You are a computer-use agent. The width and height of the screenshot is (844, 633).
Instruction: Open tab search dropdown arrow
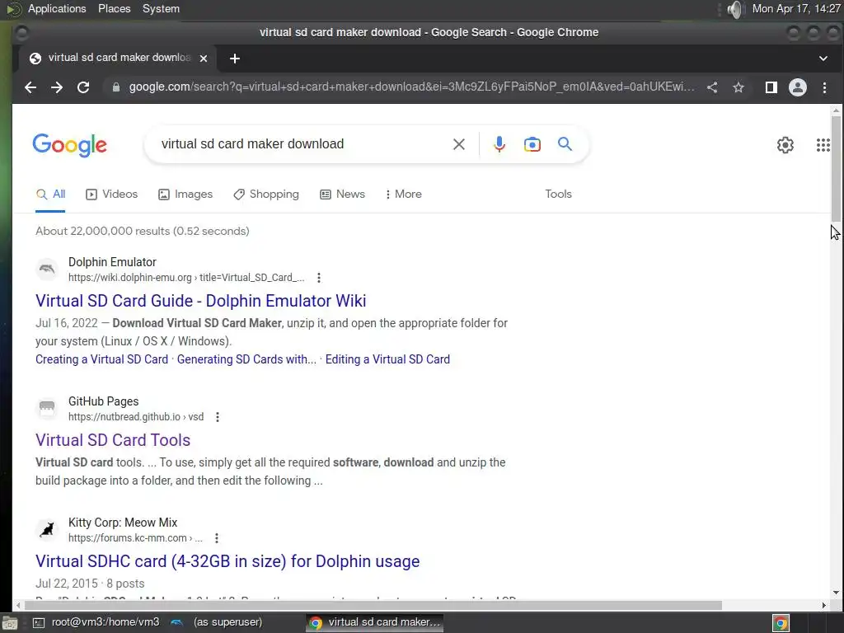point(823,59)
